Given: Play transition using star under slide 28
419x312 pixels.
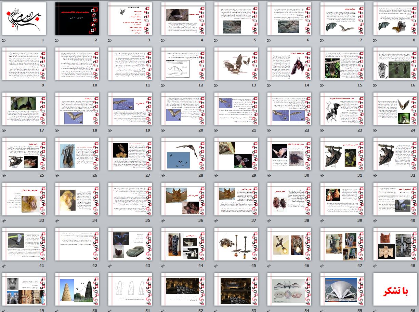Looking at the screenshot, I should tap(163, 176).
